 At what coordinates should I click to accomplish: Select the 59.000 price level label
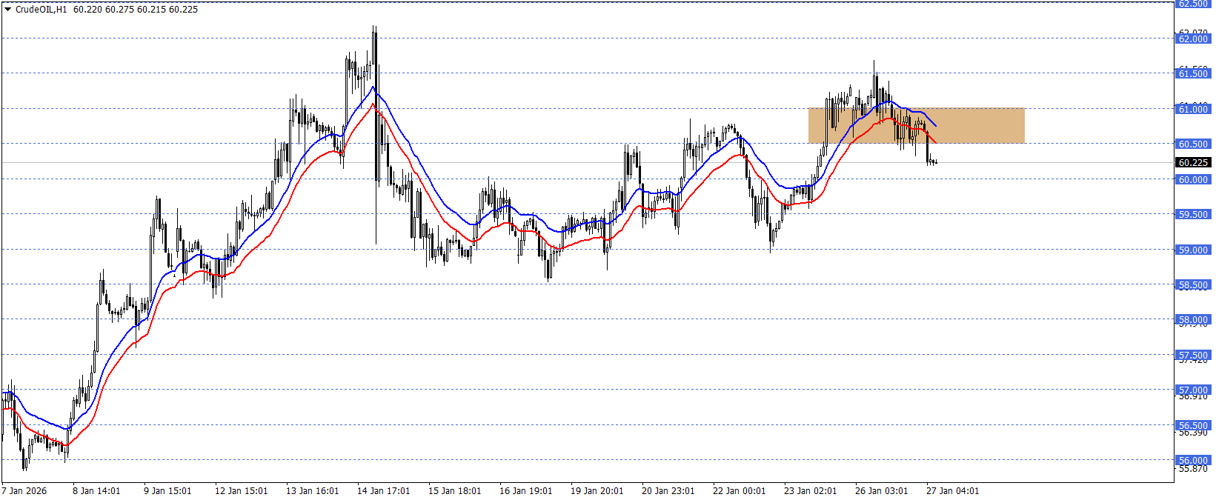tap(1193, 250)
